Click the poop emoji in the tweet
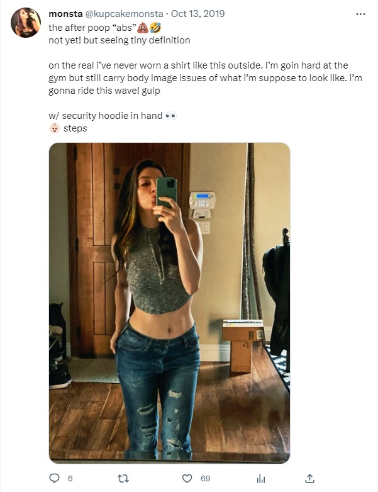 coord(143,28)
